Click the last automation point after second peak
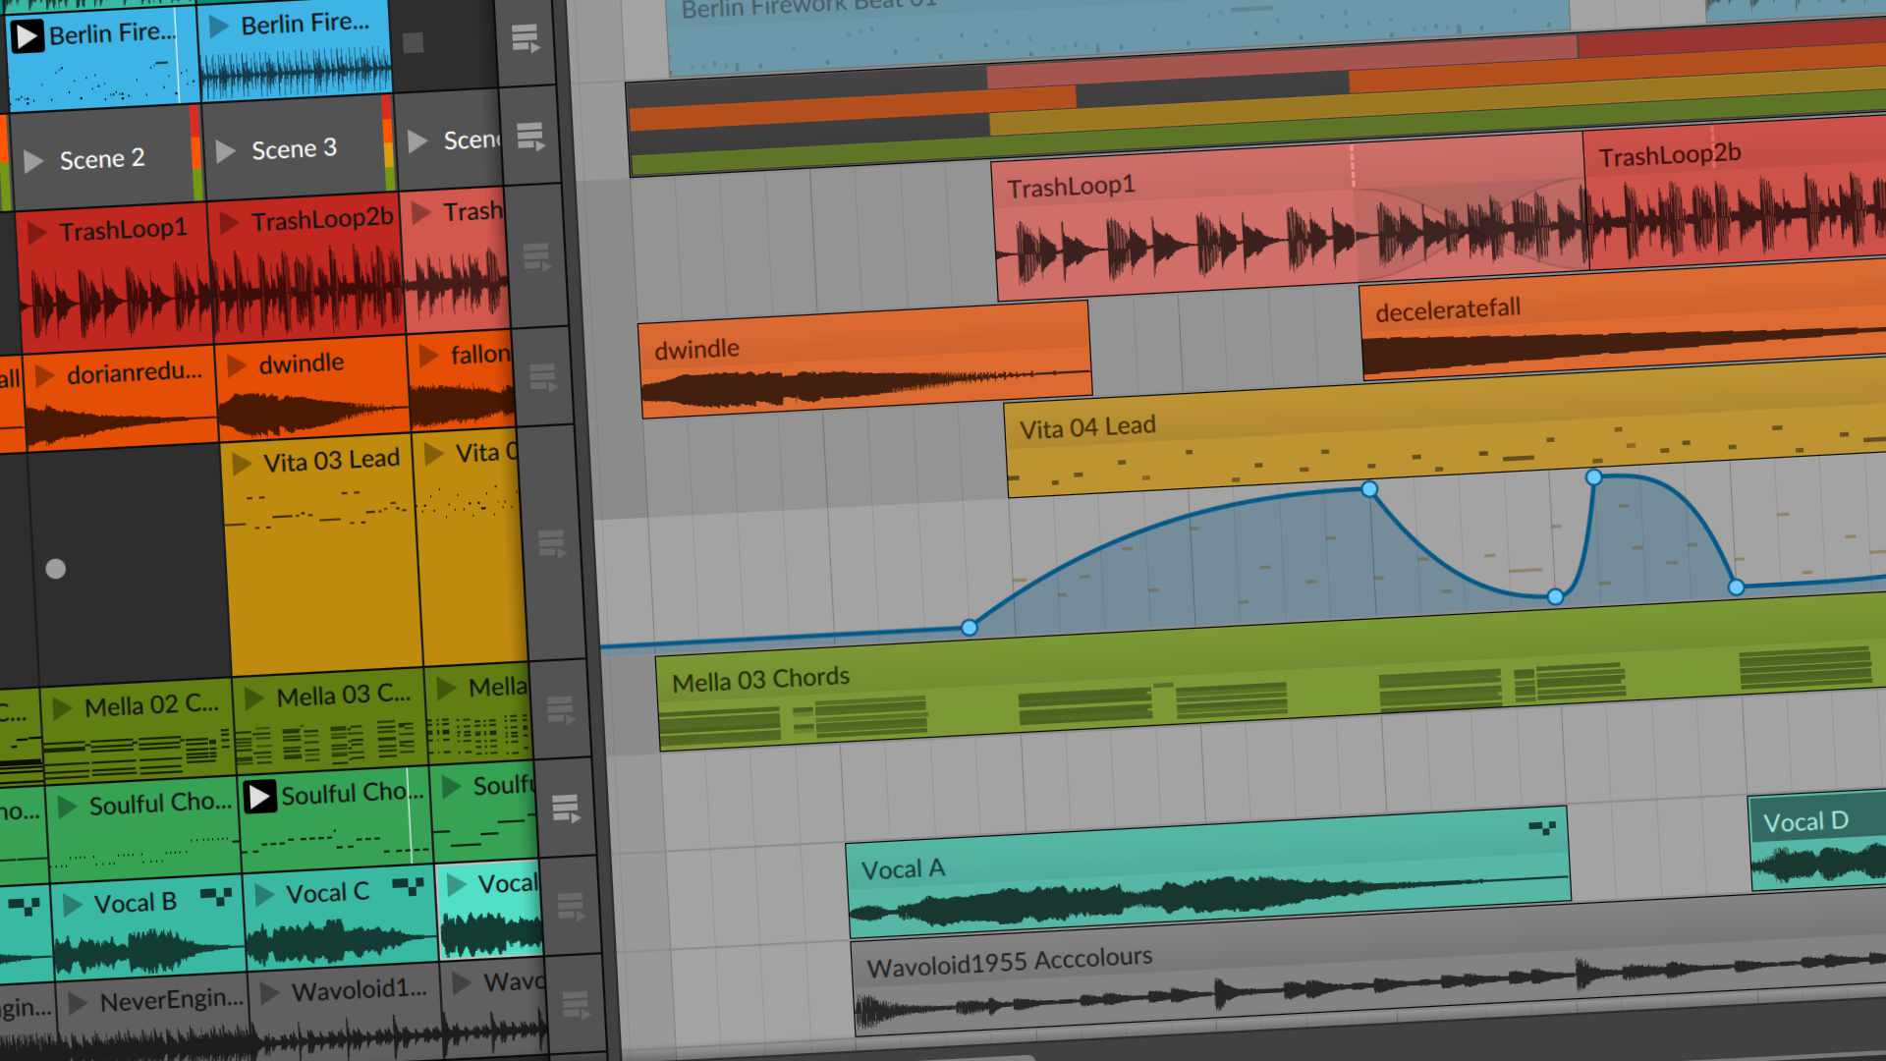The height and width of the screenshot is (1061, 1886). 1737,586
